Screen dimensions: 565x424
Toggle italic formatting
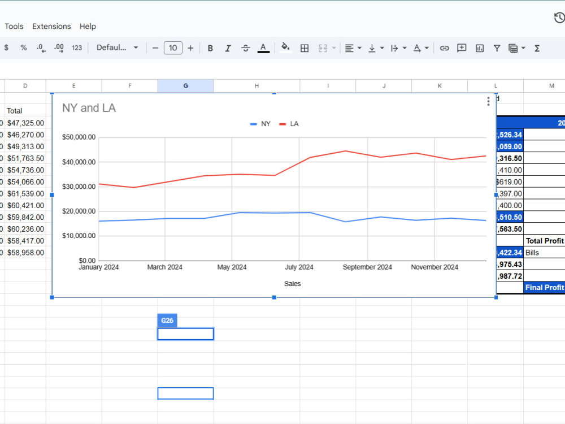pos(228,48)
